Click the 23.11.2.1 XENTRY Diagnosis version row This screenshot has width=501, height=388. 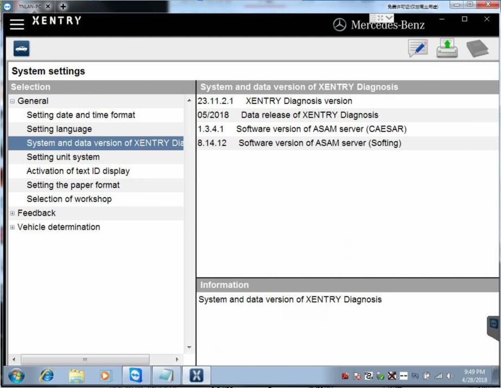point(347,101)
